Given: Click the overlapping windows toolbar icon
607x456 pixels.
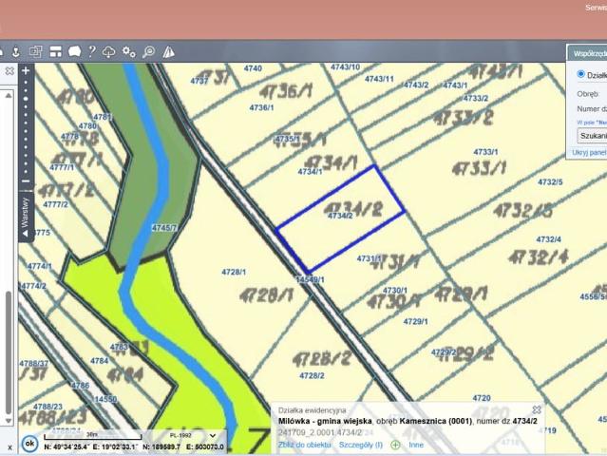Looking at the screenshot, I should pos(36,51).
